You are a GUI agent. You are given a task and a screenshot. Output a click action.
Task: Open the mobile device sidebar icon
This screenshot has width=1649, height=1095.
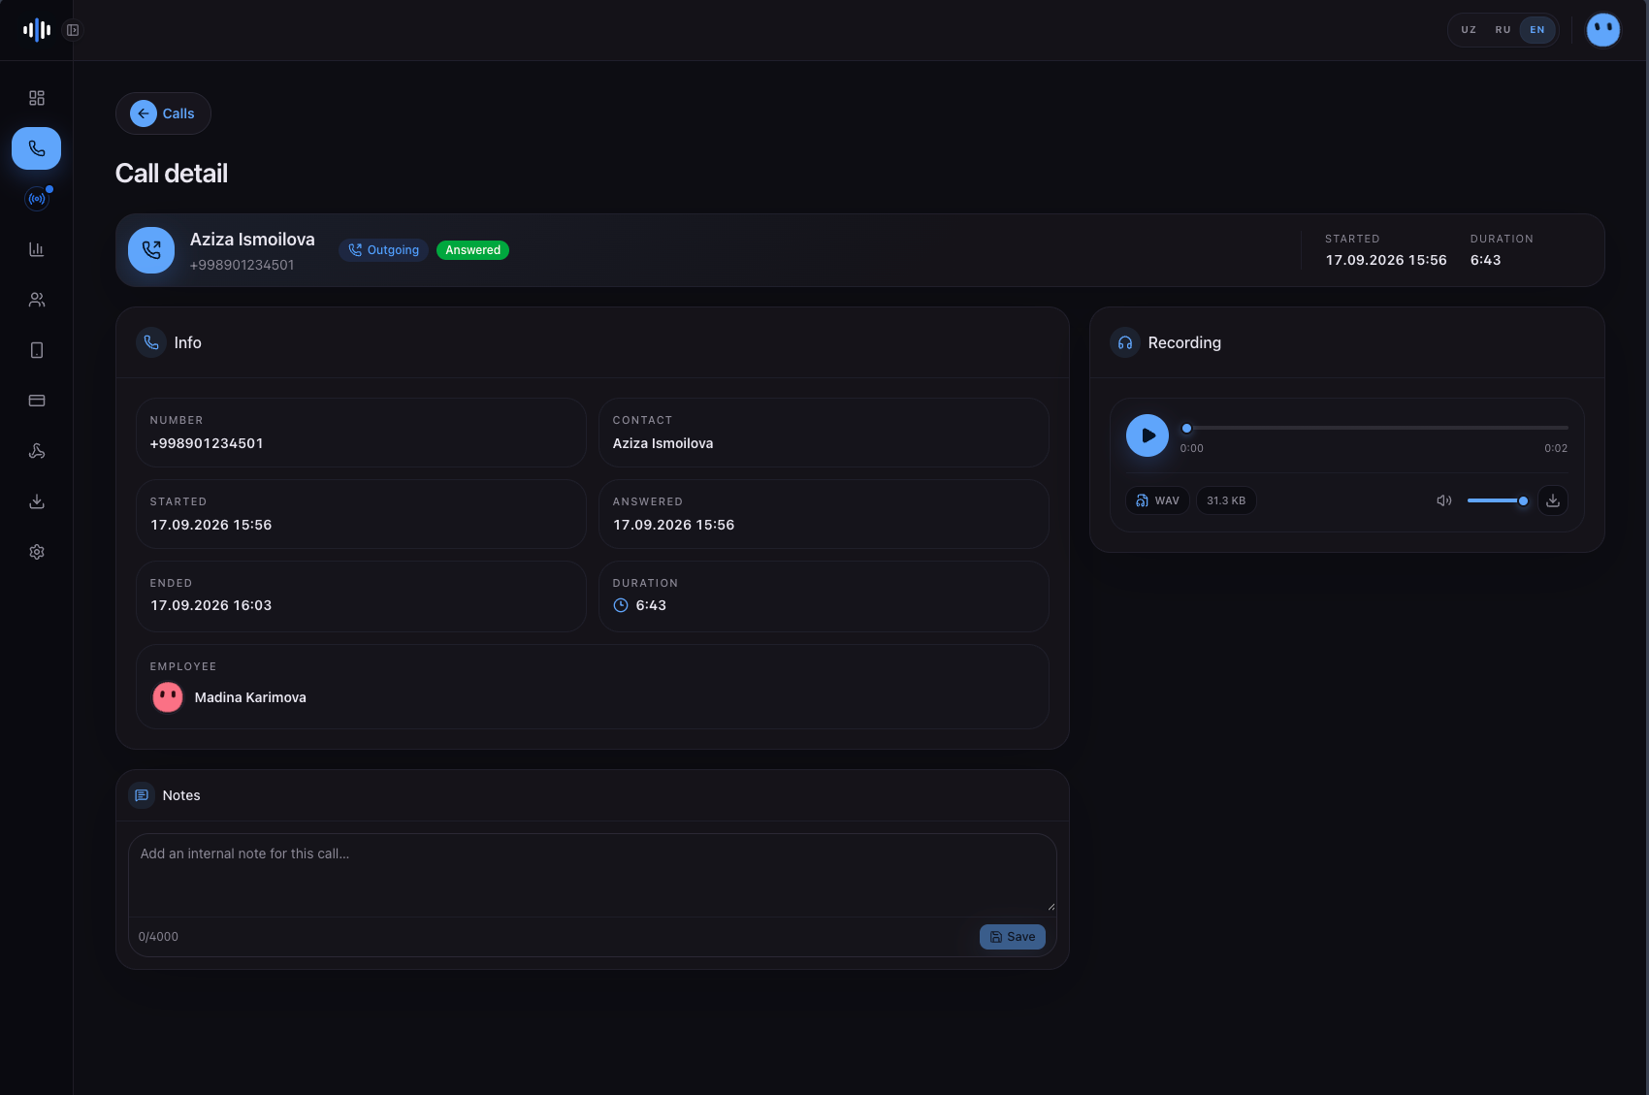click(37, 350)
